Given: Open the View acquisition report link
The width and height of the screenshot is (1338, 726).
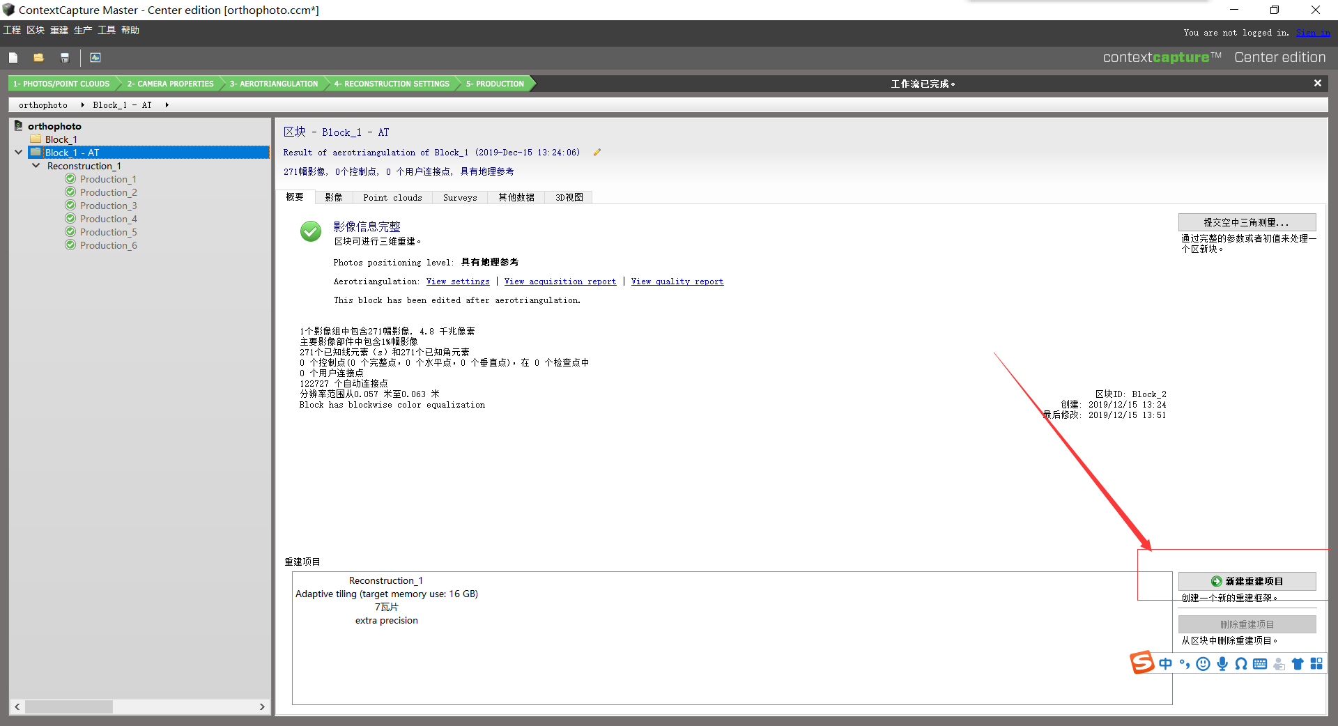Looking at the screenshot, I should [x=560, y=281].
